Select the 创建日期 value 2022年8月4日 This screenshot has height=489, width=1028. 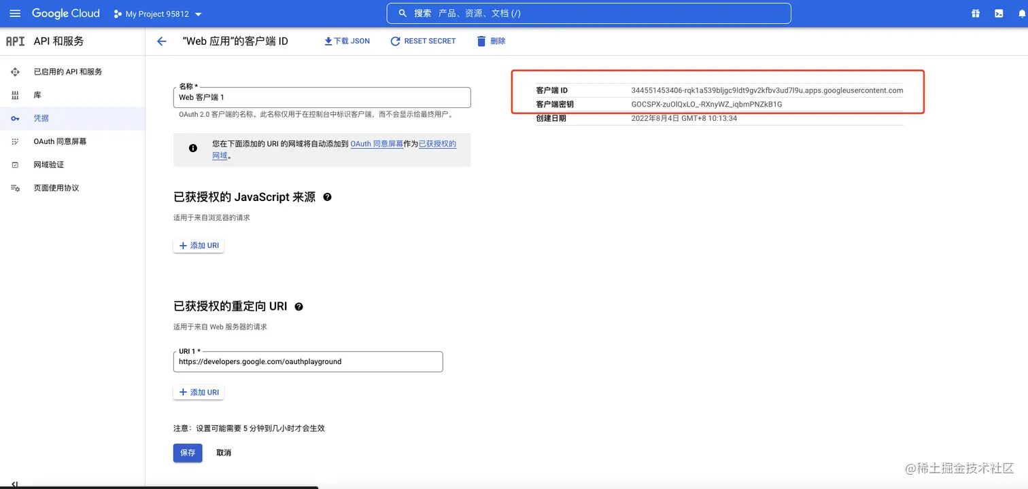click(684, 118)
